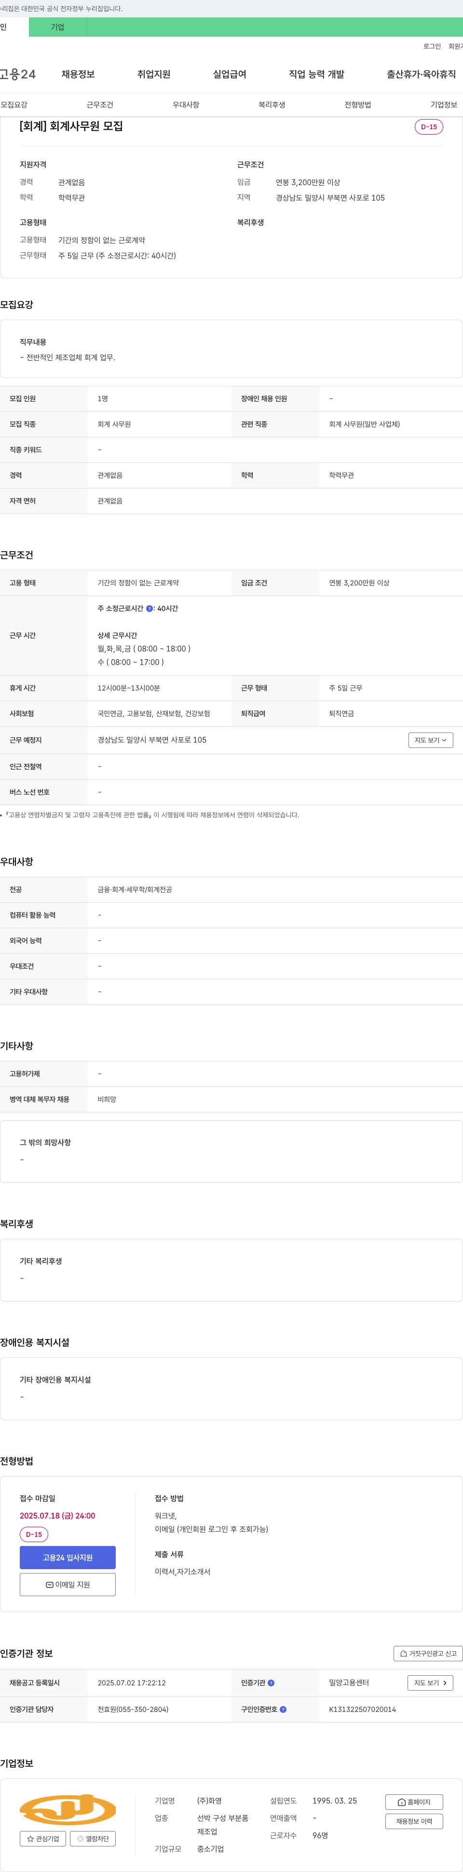Select the deadline text 2025.07.18 (금) 24:00
463x1872 pixels.
(x=57, y=1516)
